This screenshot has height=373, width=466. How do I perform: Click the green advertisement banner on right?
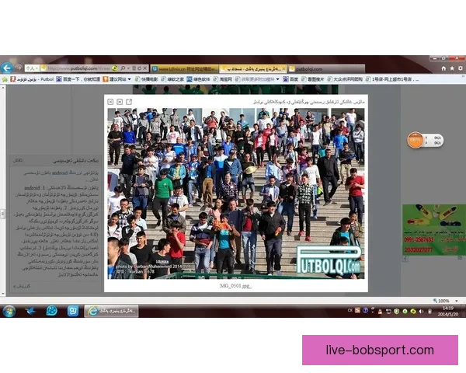pyautogui.click(x=433, y=229)
